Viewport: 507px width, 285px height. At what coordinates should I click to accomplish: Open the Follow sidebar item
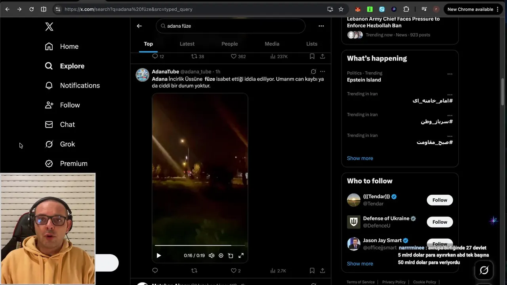63,105
